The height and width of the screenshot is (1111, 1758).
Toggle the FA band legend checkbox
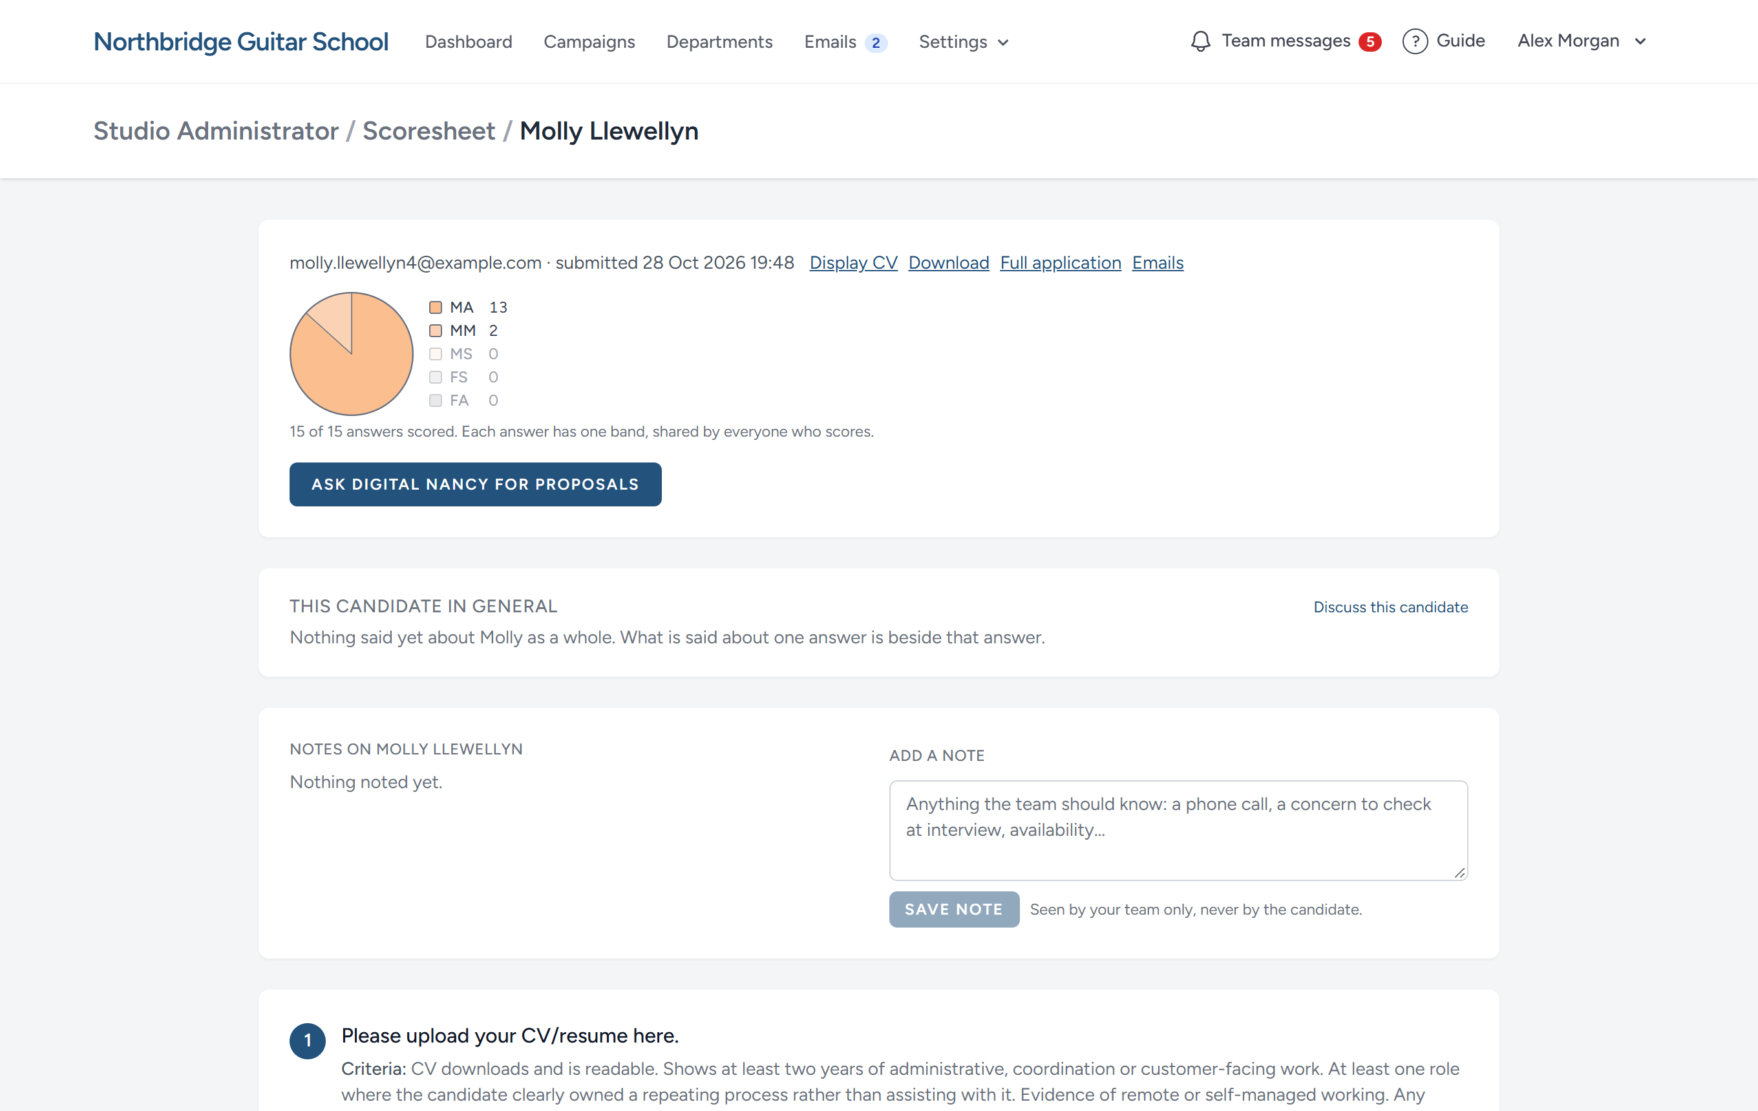[x=435, y=400]
